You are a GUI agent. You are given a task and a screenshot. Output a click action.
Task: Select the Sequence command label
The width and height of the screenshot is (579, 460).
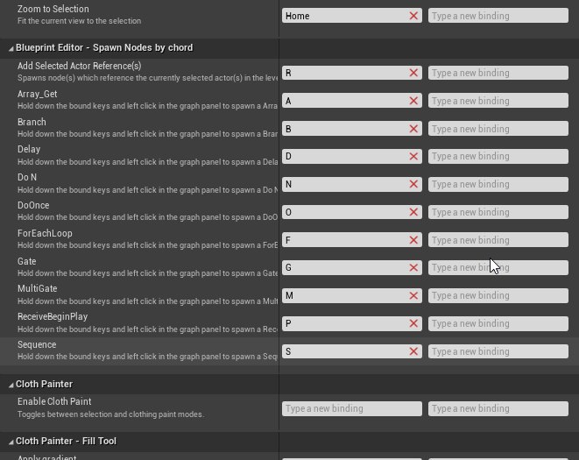click(x=37, y=344)
